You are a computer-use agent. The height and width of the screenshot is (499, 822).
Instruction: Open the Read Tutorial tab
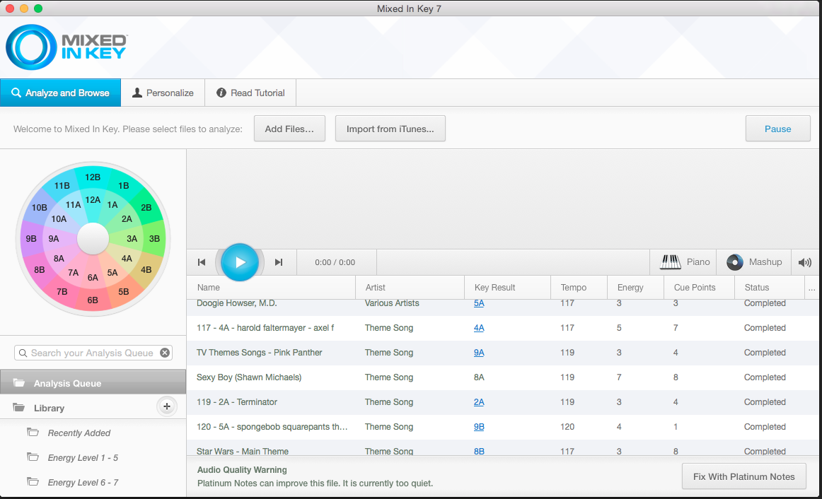pos(250,93)
